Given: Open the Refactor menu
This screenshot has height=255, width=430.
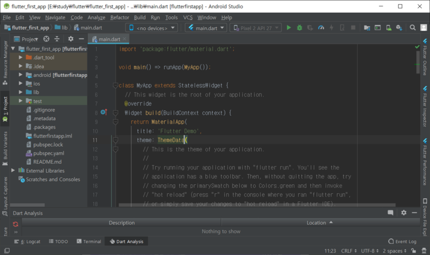Looking at the screenshot, I should tap(120, 17).
